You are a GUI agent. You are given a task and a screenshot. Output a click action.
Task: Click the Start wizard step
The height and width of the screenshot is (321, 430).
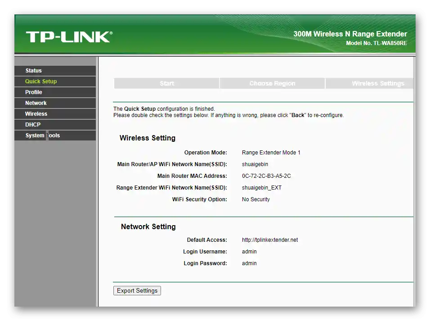pos(167,83)
